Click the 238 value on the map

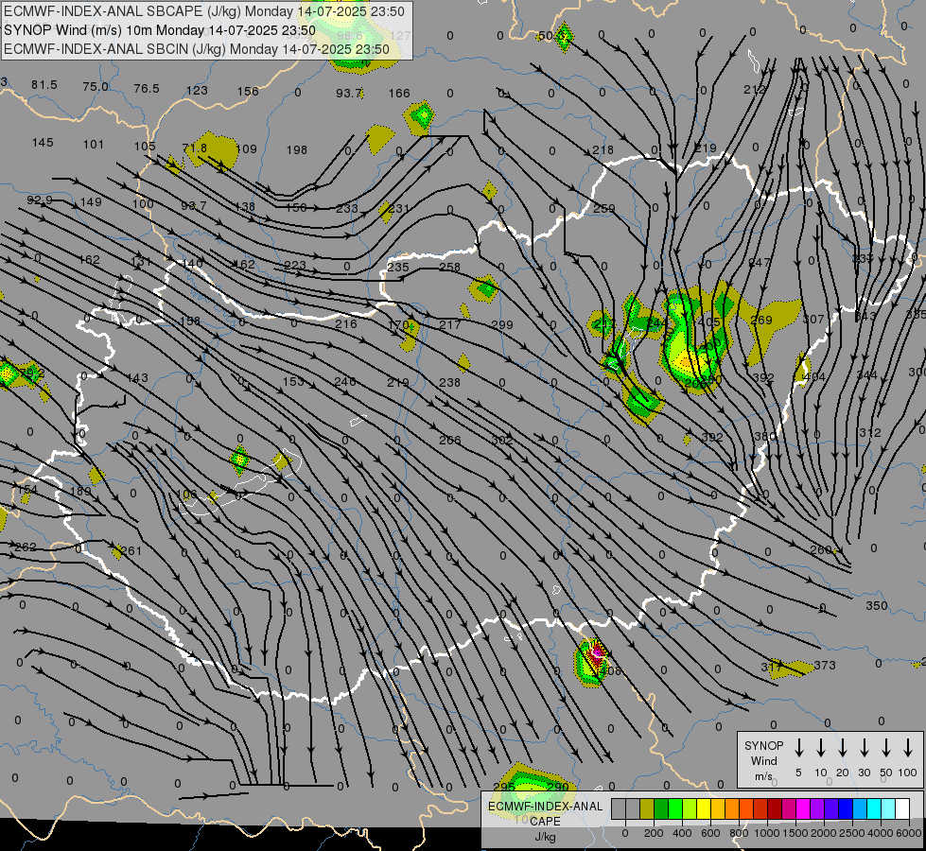(449, 383)
